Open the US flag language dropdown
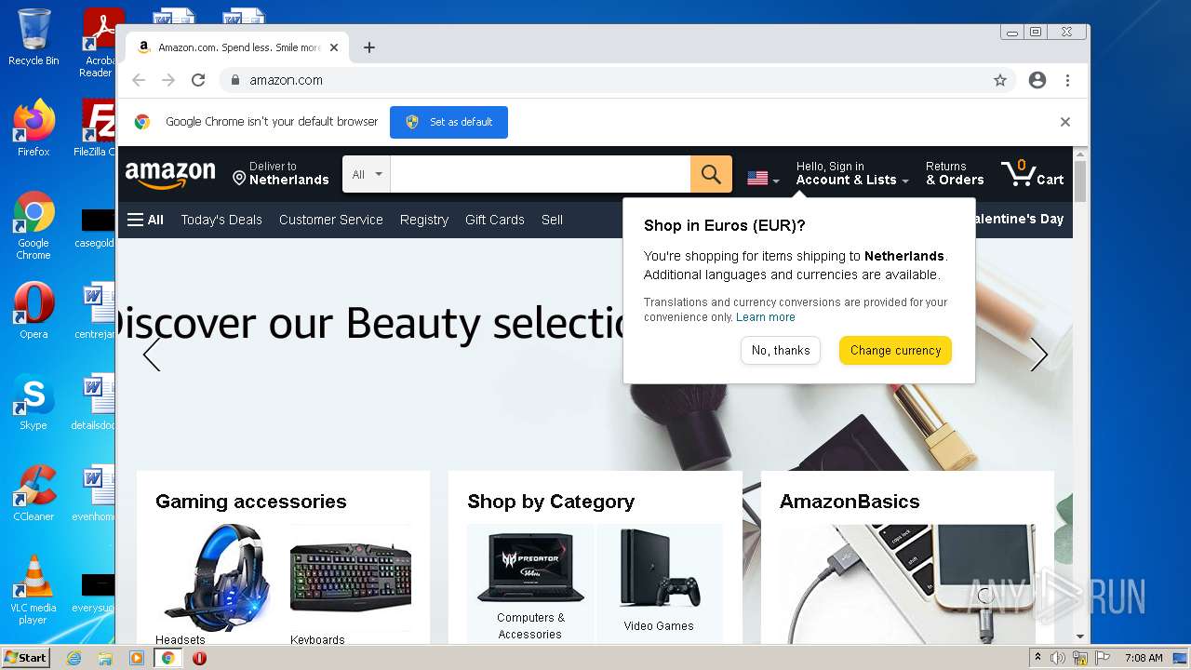Screen dimensions: 1191x670 click(763, 178)
